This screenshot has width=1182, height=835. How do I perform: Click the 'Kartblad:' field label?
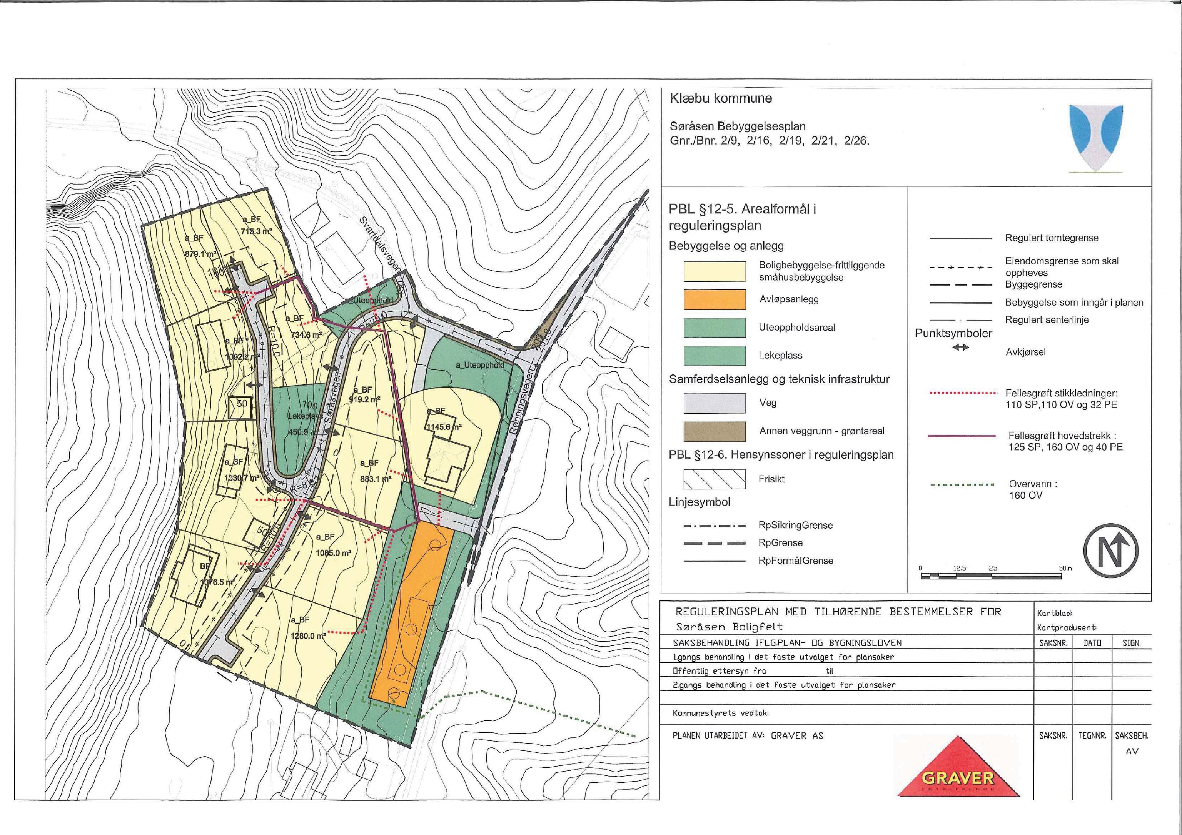click(x=1055, y=613)
